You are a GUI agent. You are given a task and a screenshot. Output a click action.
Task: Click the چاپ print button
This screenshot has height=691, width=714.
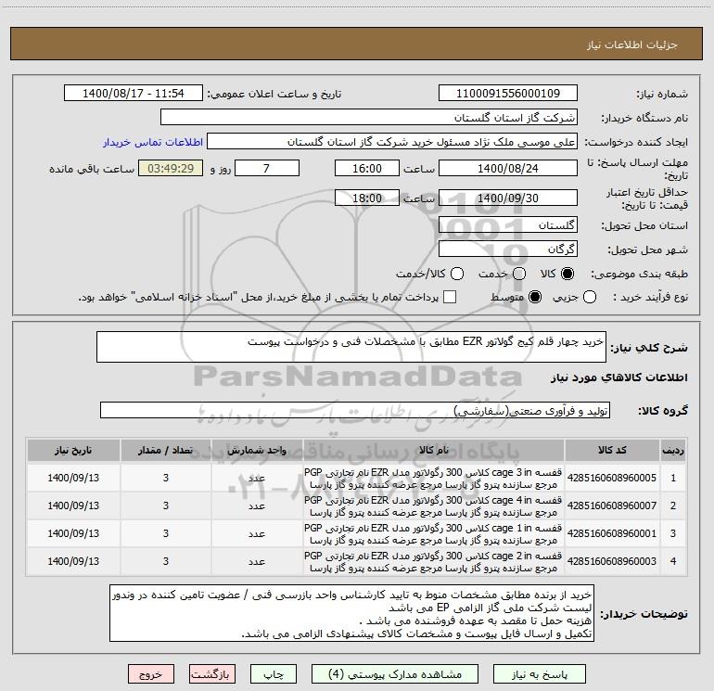pos(274,674)
